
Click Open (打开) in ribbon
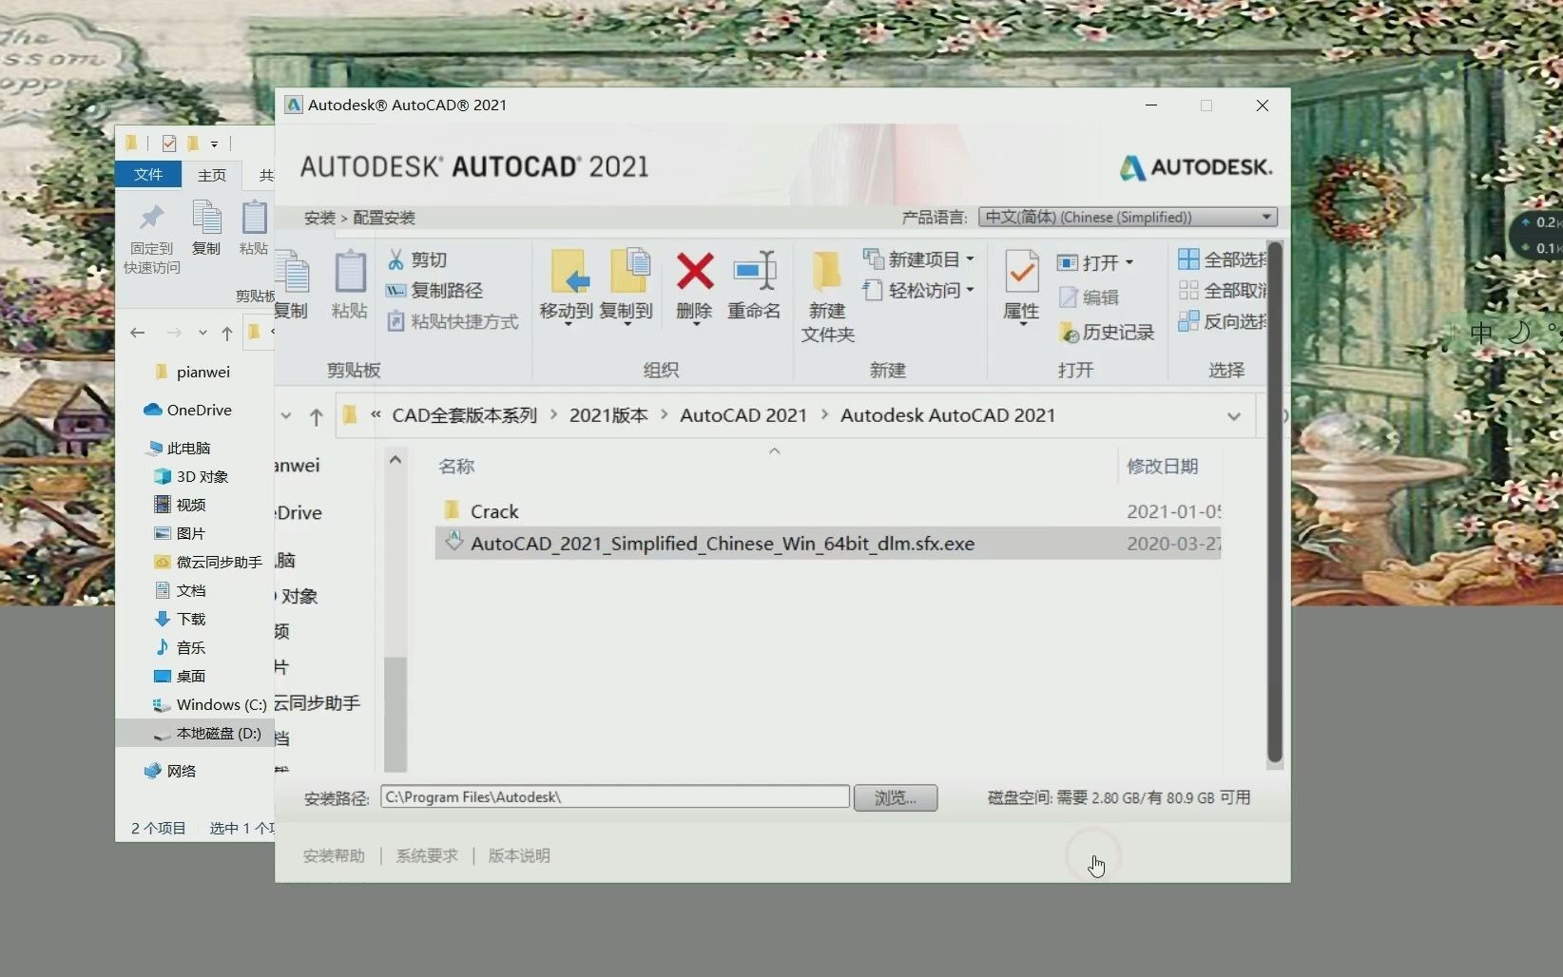tap(1095, 262)
